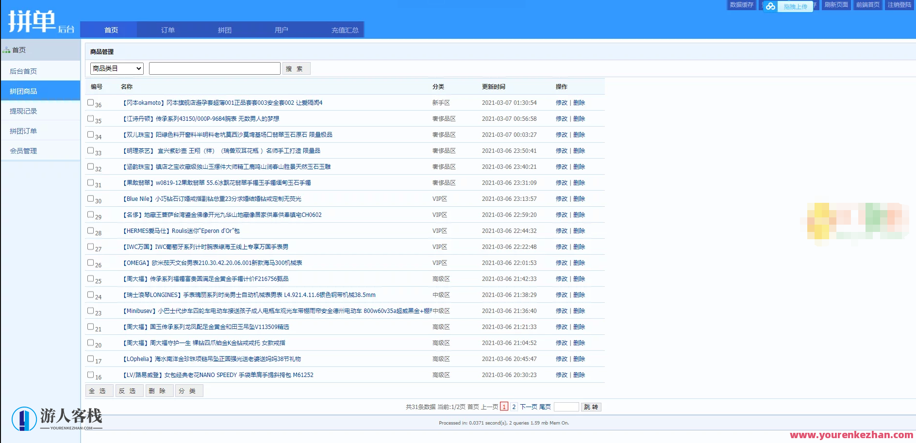This screenshot has height=443, width=916.
Task: Click the home icon beside sidebar 首页
Action: click(x=6, y=49)
